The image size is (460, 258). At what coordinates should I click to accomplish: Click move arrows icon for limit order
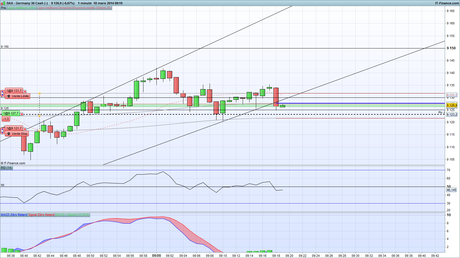pos(2,93)
